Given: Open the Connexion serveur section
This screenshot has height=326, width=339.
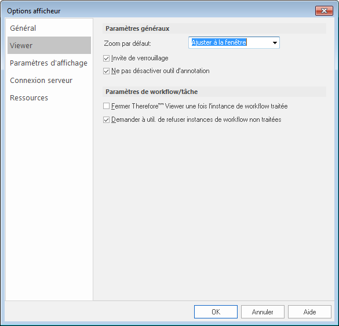Looking at the screenshot, I should [49, 80].
